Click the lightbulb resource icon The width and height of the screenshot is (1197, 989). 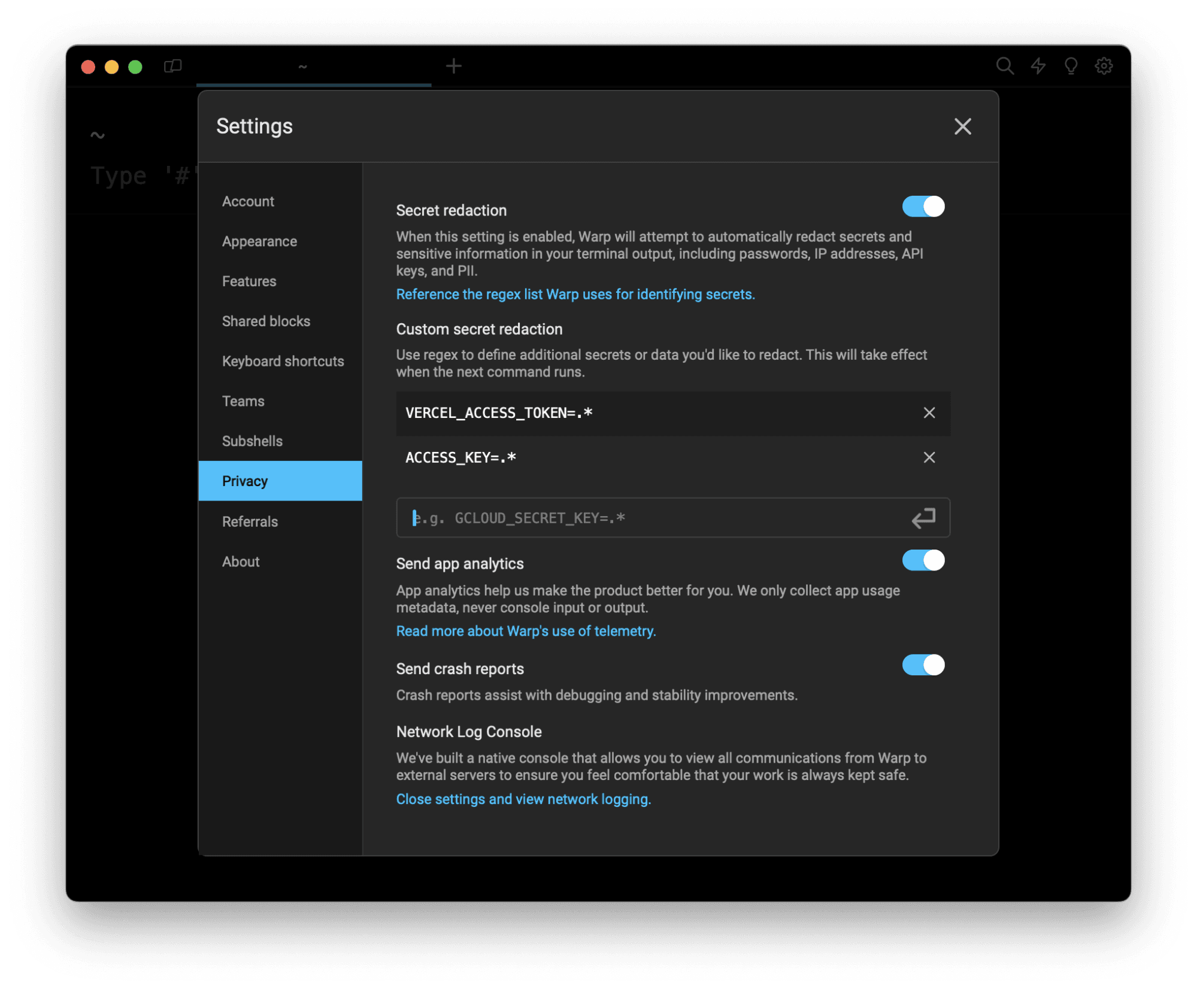(1071, 66)
